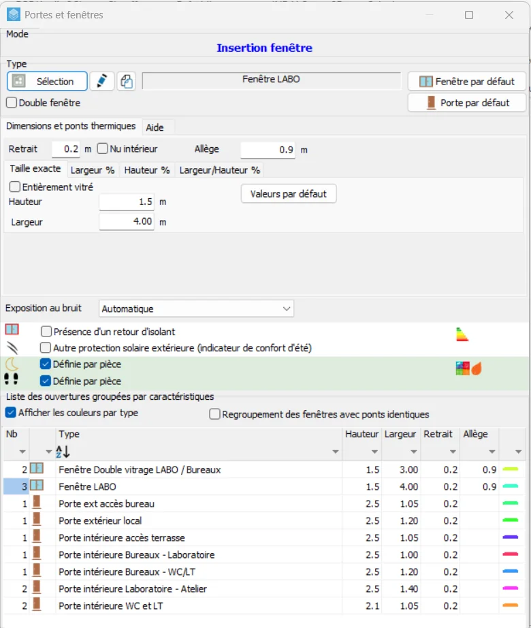Open the Retrait column filter arrow

(x=453, y=452)
